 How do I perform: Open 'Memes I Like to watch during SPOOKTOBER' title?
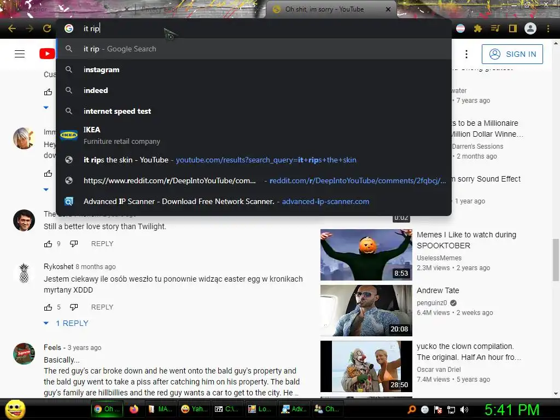tap(466, 240)
